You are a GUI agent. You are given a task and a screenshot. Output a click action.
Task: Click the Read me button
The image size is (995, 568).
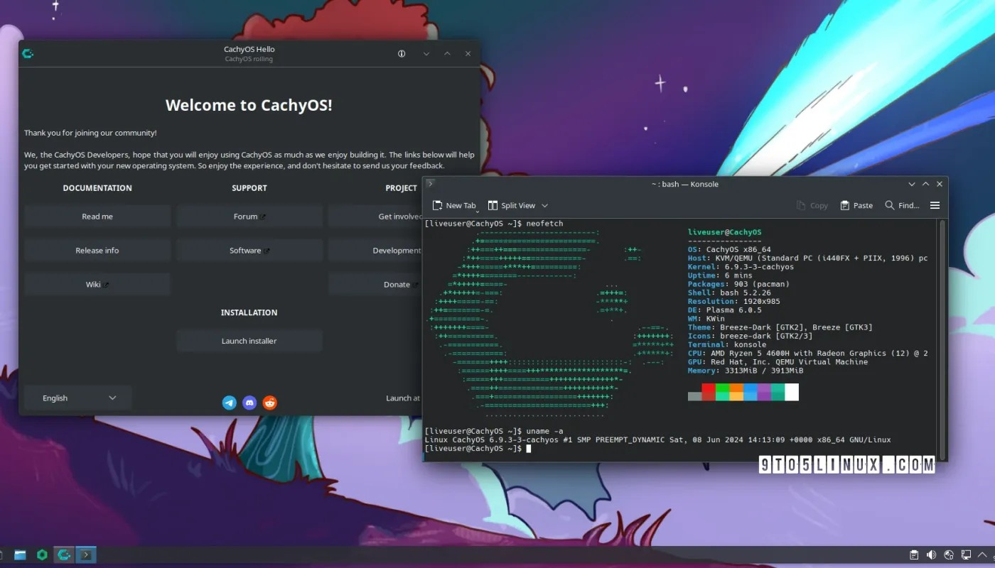point(97,217)
